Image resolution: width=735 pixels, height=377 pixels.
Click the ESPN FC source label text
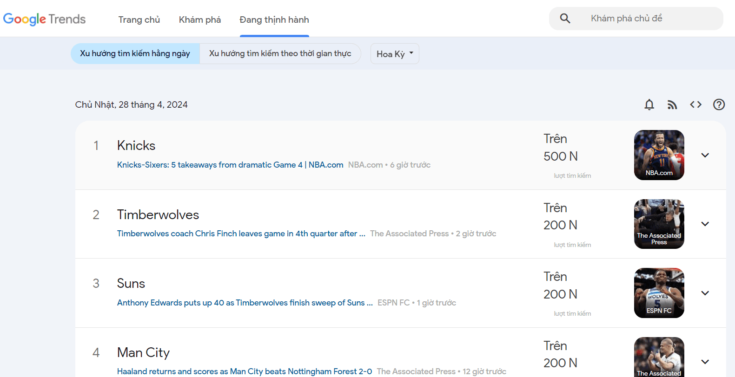(x=394, y=303)
